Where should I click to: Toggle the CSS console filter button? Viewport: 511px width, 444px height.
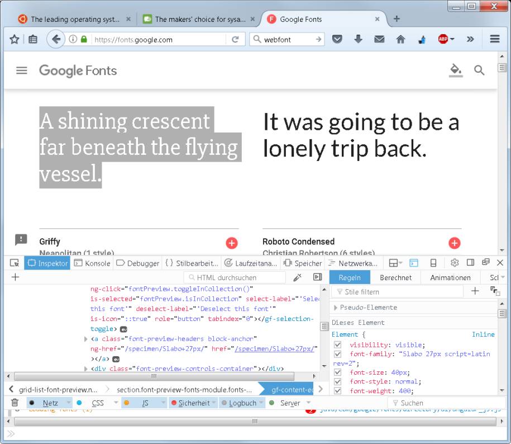click(x=97, y=403)
